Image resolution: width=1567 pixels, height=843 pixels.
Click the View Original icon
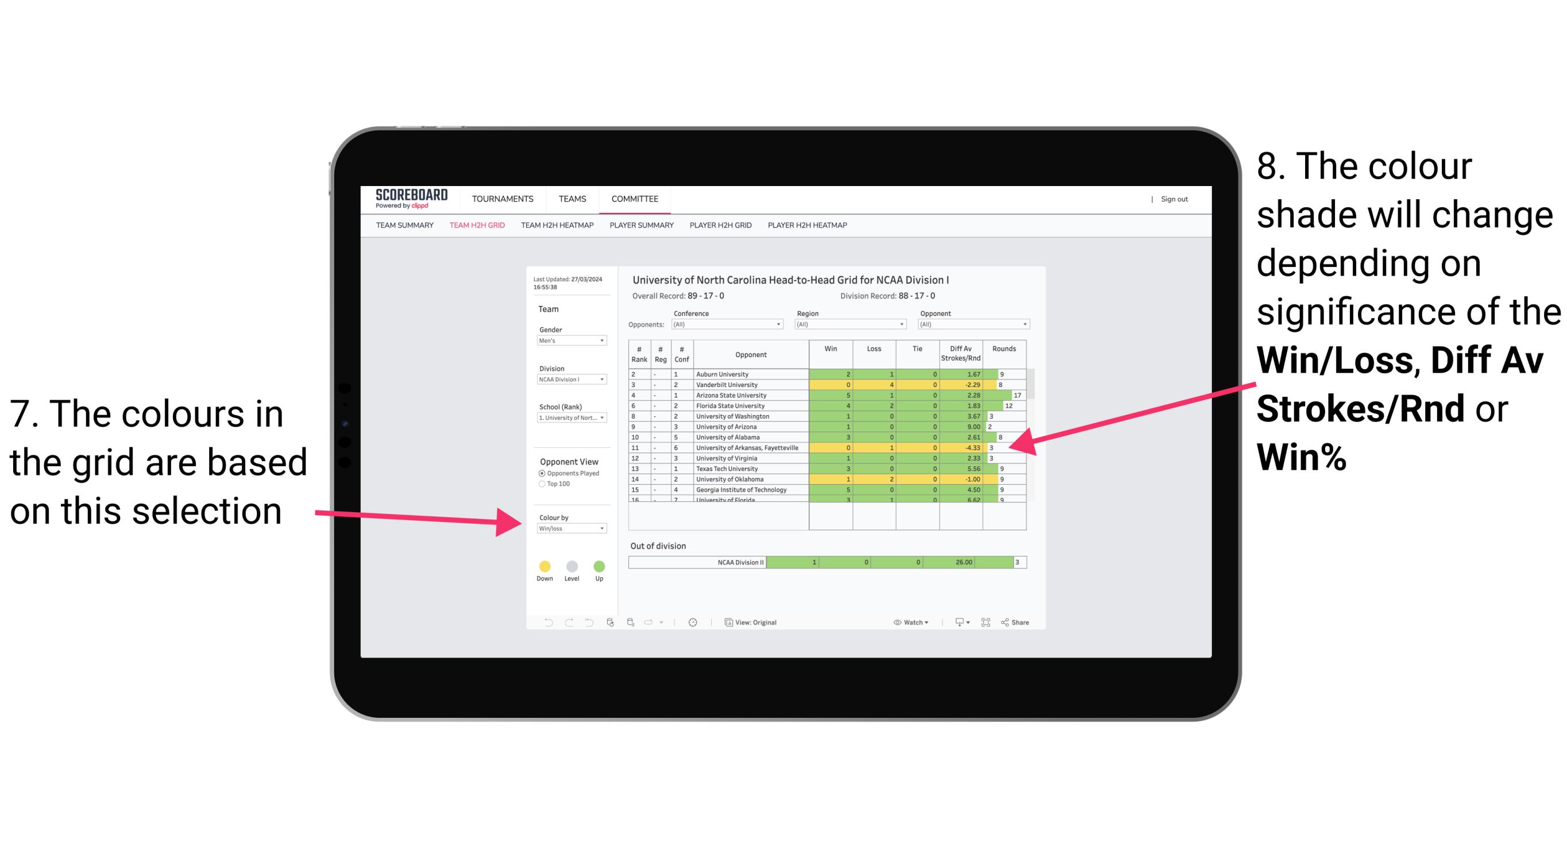point(726,623)
